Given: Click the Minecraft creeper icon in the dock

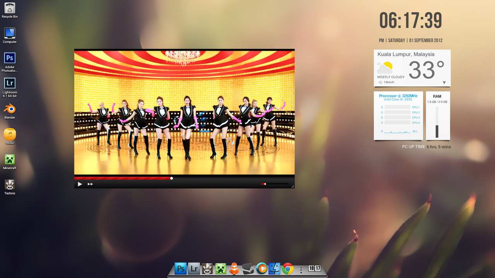Looking at the screenshot, I should pyautogui.click(x=221, y=268).
